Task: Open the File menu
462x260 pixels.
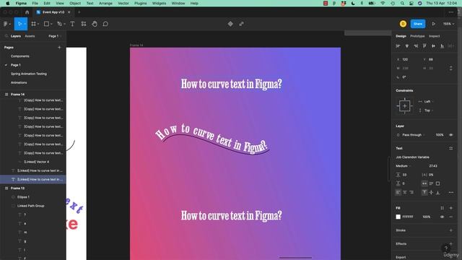Action: 35,3
